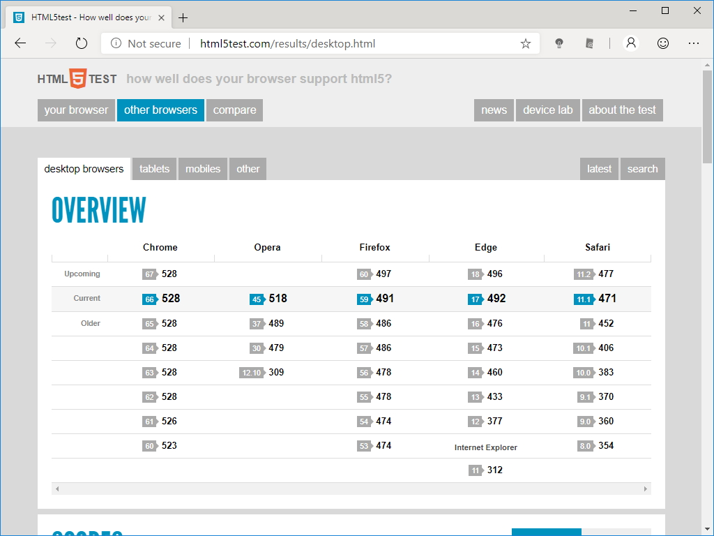Click the 'latest' button
Viewport: 714px width, 536px height.
[599, 169]
